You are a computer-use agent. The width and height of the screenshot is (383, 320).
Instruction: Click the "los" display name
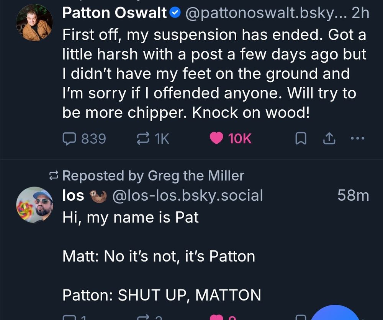click(x=73, y=195)
